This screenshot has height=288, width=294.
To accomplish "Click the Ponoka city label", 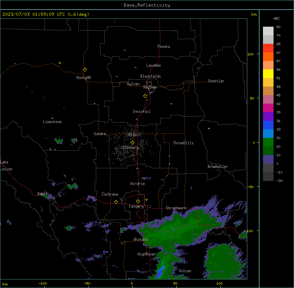I will click(164, 47).
